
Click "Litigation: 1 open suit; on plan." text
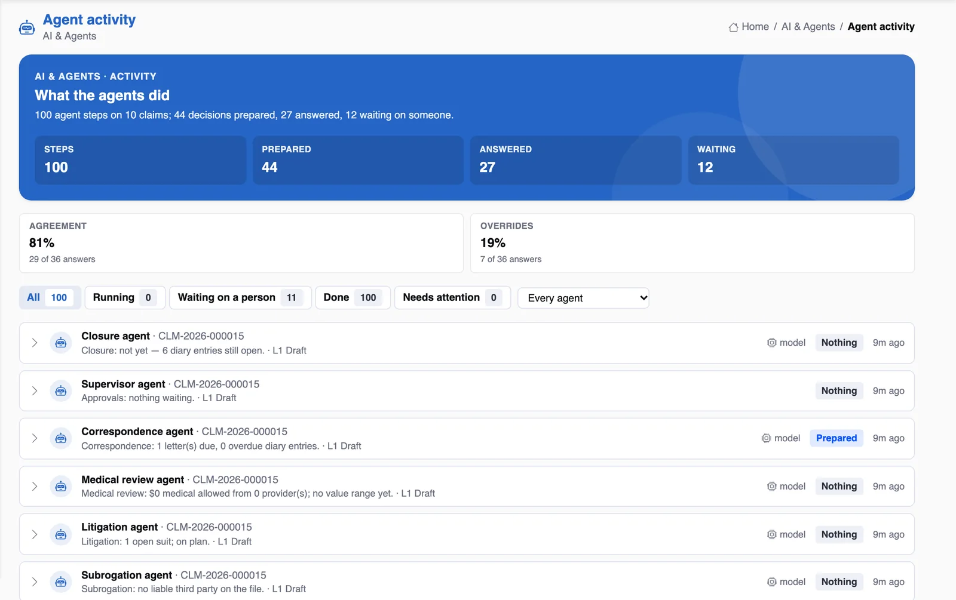tap(145, 541)
